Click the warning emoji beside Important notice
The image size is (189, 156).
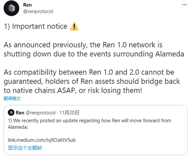74,26
